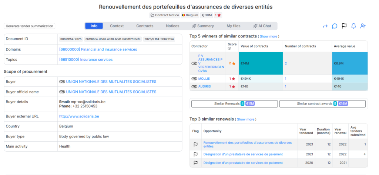Open the Notices tab

click(x=172, y=26)
